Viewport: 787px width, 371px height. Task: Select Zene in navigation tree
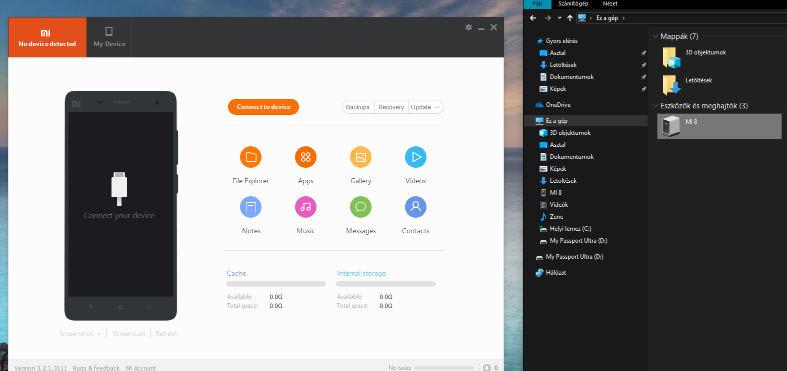pyautogui.click(x=556, y=217)
